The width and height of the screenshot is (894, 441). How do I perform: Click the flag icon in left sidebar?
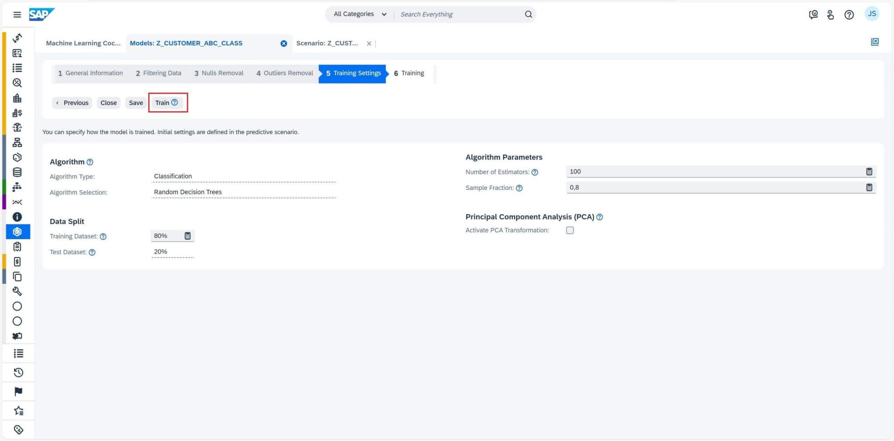pos(17,391)
